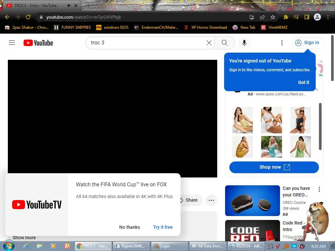Click the install app icon in address bar

pyautogui.click(x=252, y=17)
